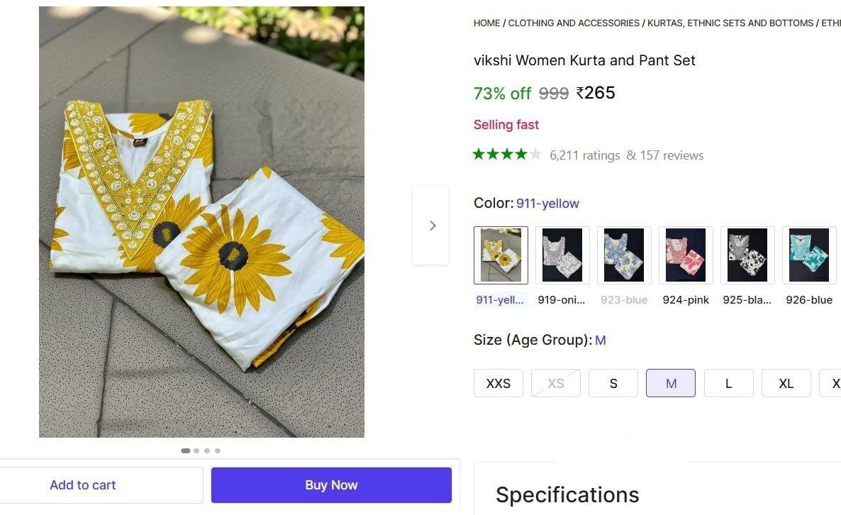Image resolution: width=841 pixels, height=515 pixels.
Task: Choose the 919 color variant thumbnail
Action: click(x=562, y=255)
